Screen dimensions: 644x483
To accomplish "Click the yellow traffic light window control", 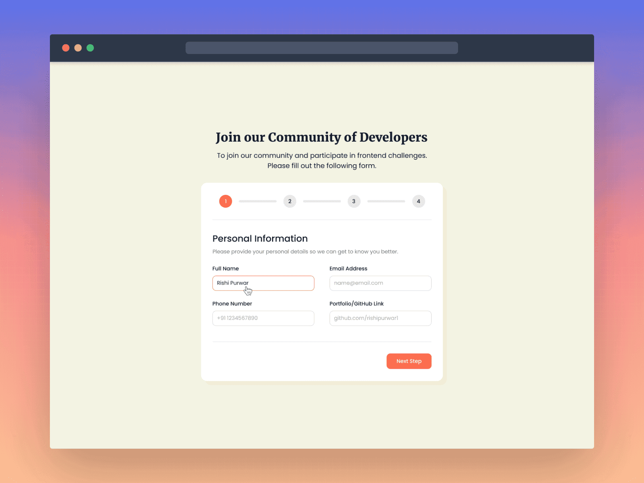I will (78, 47).
